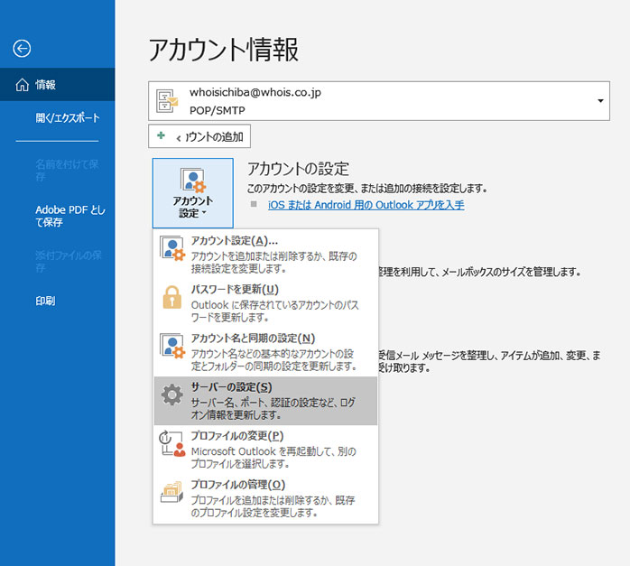The height and width of the screenshot is (566, 630).
Task: Click the green plus add account icon
Action: coord(161,135)
